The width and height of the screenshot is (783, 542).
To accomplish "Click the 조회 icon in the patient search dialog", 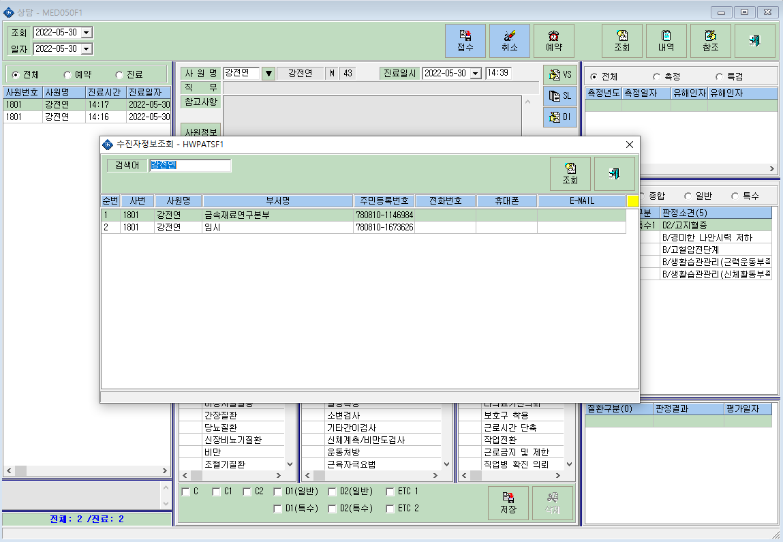I will [x=570, y=173].
